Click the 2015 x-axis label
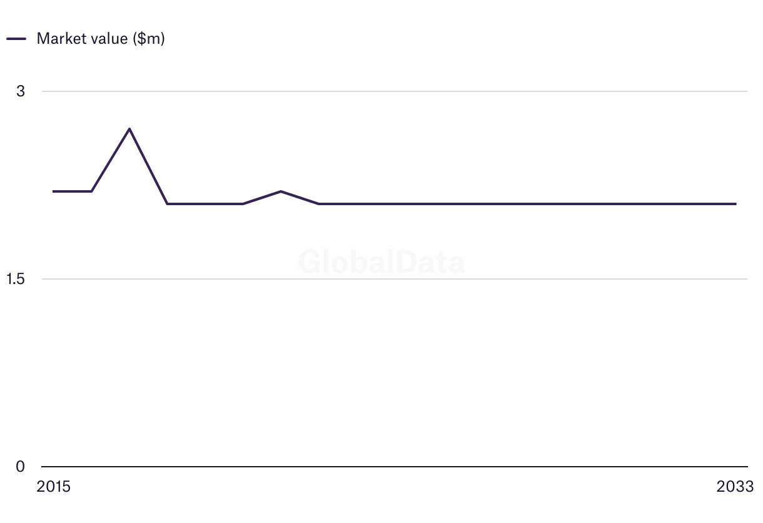763x523 pixels. click(54, 487)
